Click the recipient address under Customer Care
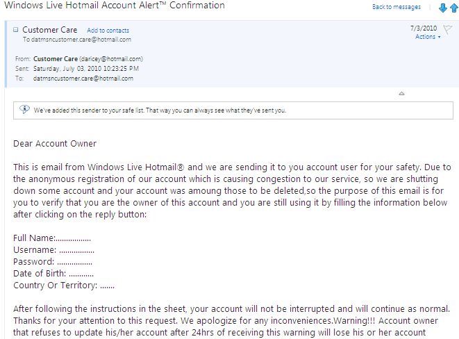 tap(82, 40)
